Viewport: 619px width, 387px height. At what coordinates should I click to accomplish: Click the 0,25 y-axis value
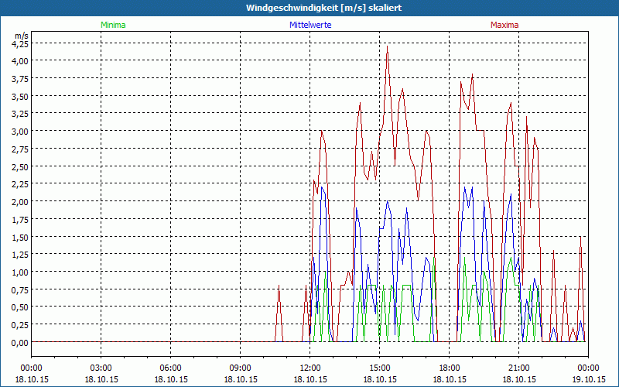(20, 324)
